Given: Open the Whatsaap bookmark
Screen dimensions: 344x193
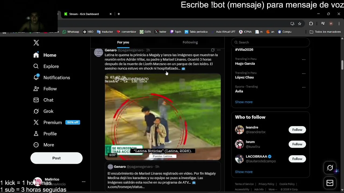Looking at the screenshot, I should [x=71, y=32].
